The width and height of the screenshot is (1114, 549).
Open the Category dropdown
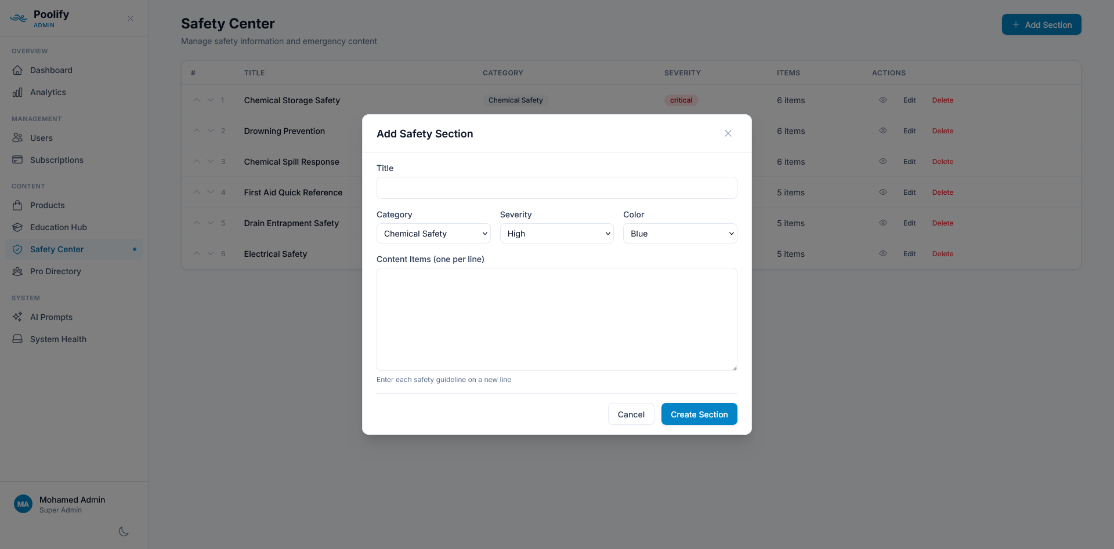point(433,234)
